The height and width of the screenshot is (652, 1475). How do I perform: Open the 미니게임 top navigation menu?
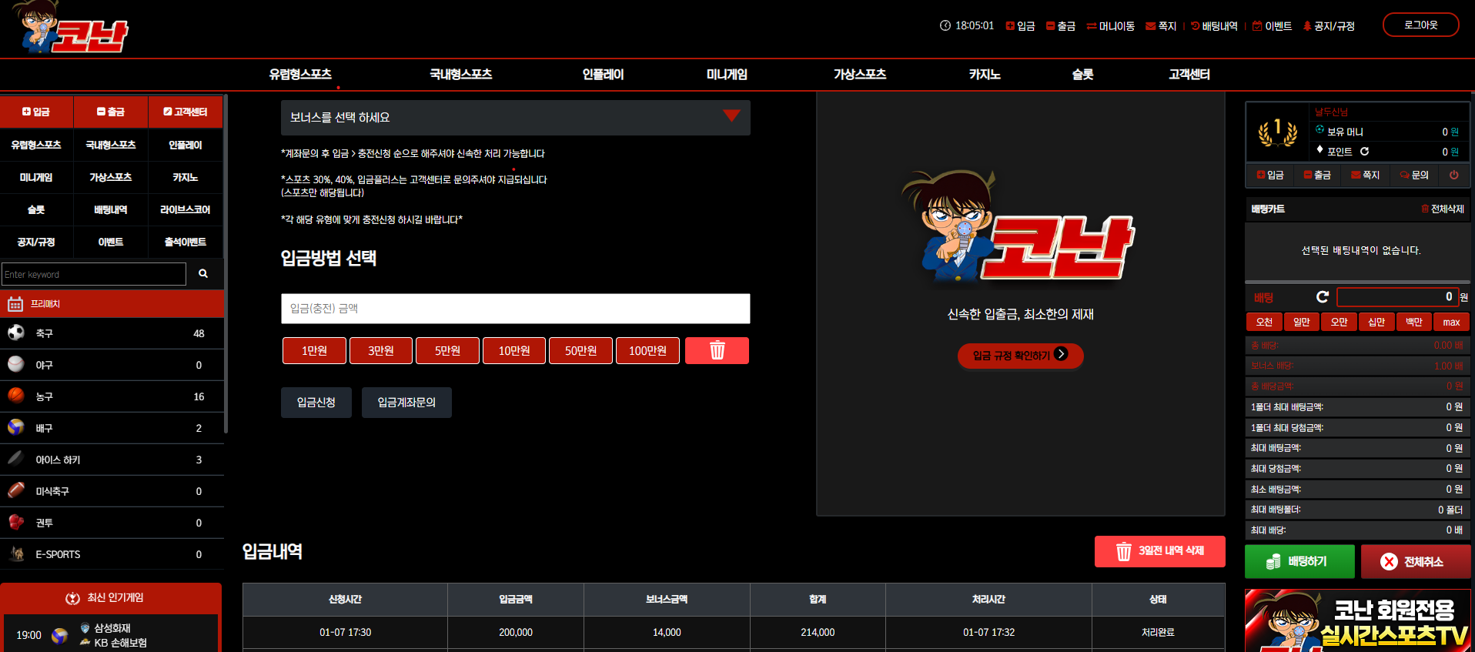pos(727,75)
